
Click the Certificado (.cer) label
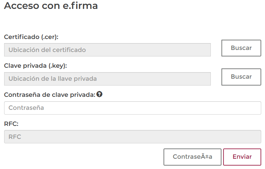click(31, 37)
